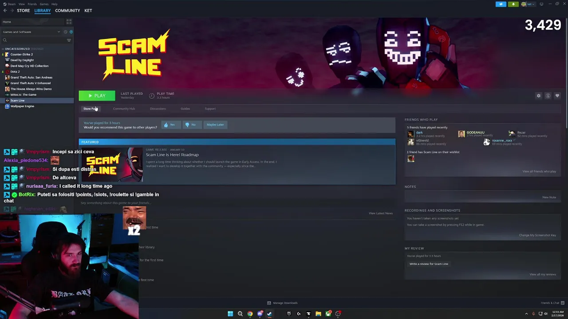Select Dota 2 in library
Screen dimensions: 568x319
click(x=15, y=71)
